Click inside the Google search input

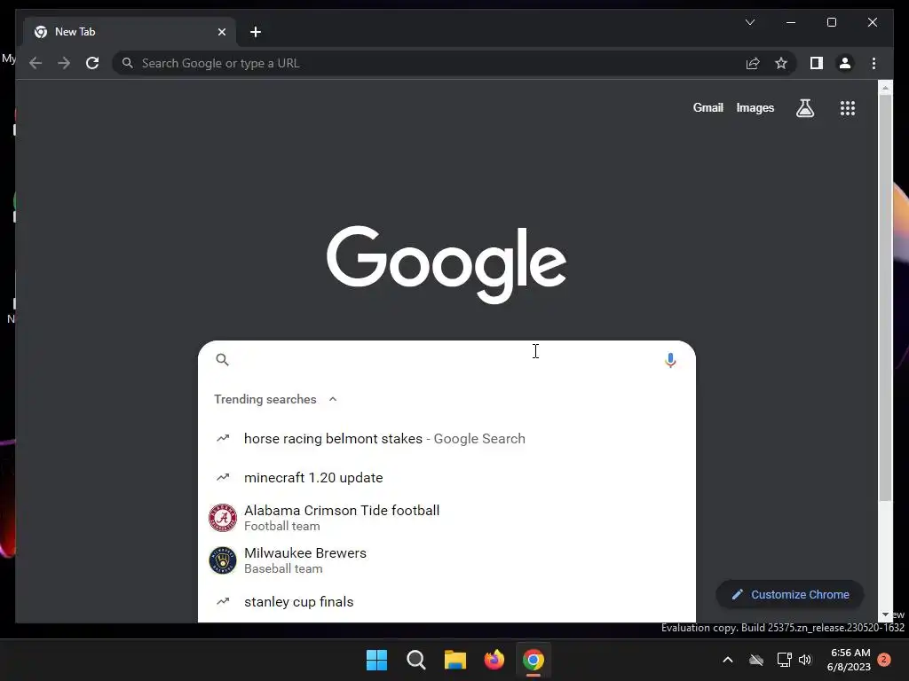click(x=447, y=360)
